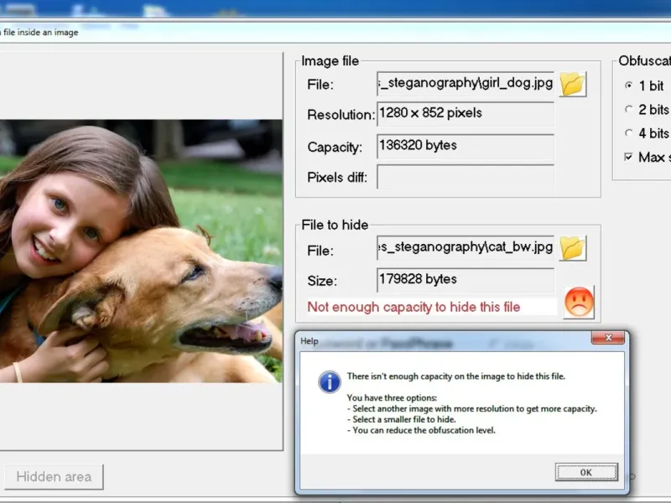Click the girl_dog.jpg image file path field
671x503 pixels.
pyautogui.click(x=466, y=83)
